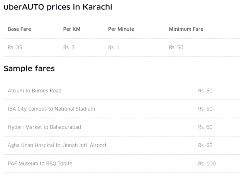Click the Rs. 50 minimum fare value
This screenshot has width=247, height=178.
coord(176,47)
